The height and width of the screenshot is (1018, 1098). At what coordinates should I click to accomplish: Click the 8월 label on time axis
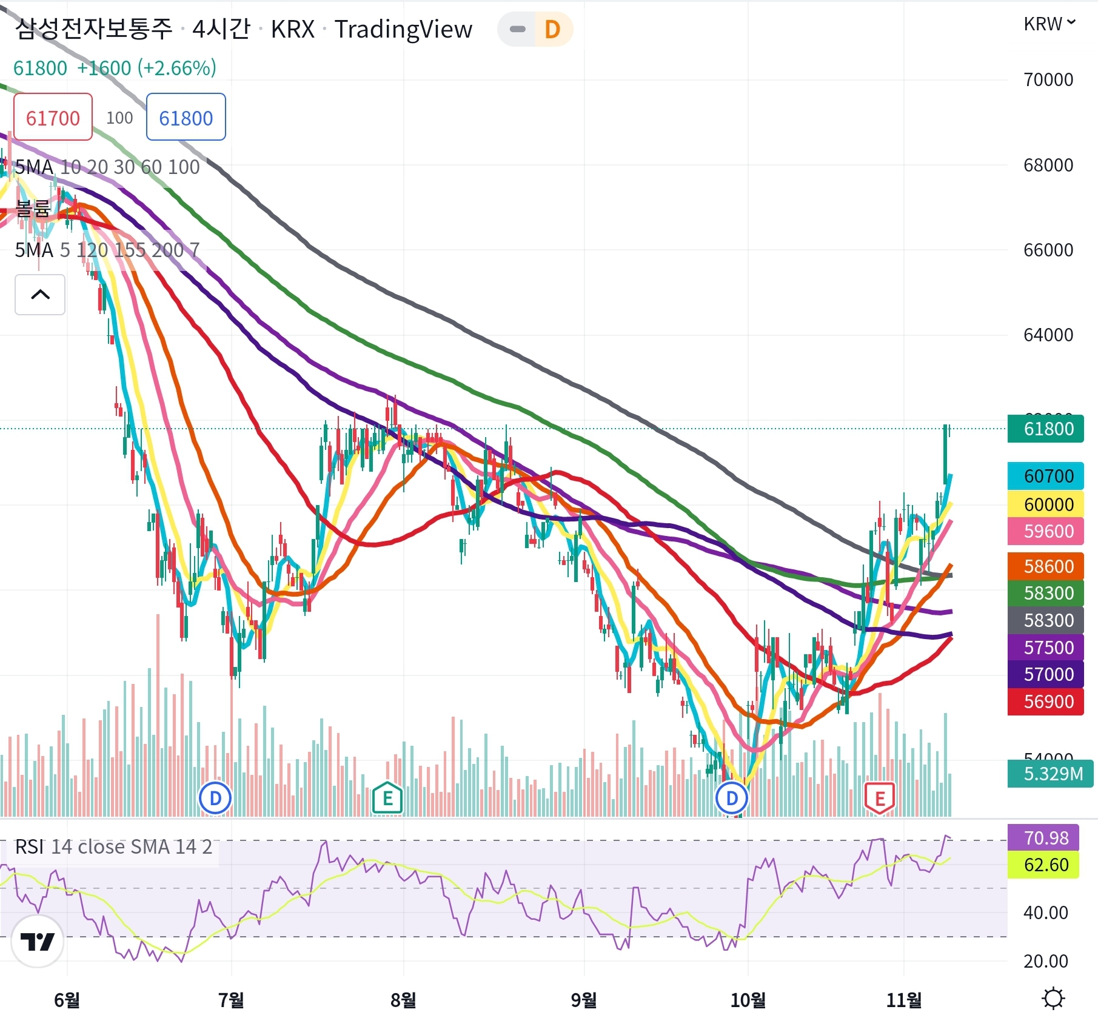pos(403,1000)
